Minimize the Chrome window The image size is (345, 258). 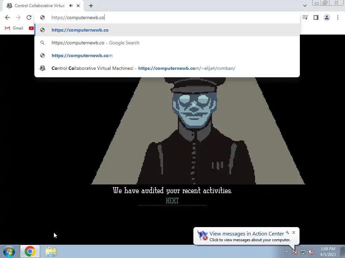[317, 3]
